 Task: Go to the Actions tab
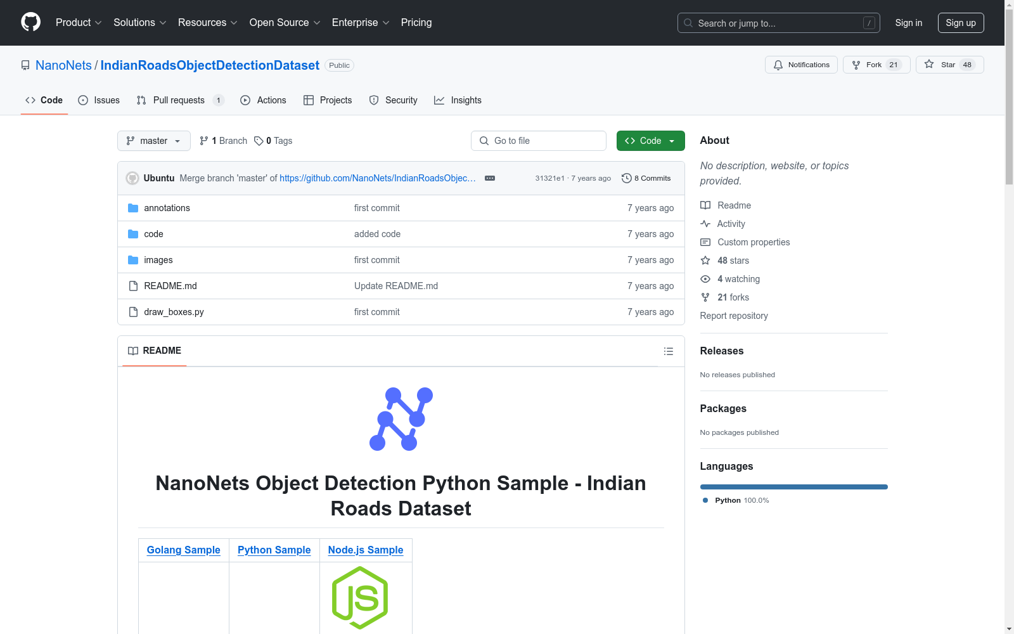(264, 100)
